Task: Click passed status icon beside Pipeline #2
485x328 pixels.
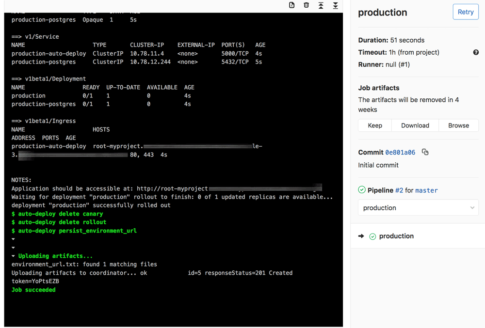Action: click(x=362, y=190)
